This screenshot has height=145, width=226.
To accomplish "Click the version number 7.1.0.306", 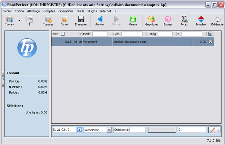I will click(x=214, y=140).
